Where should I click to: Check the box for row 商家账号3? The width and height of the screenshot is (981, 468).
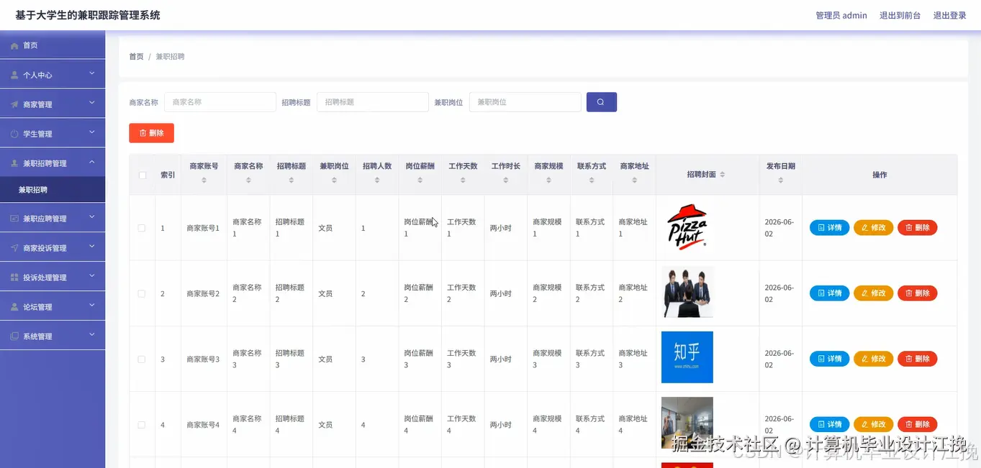[x=142, y=359]
